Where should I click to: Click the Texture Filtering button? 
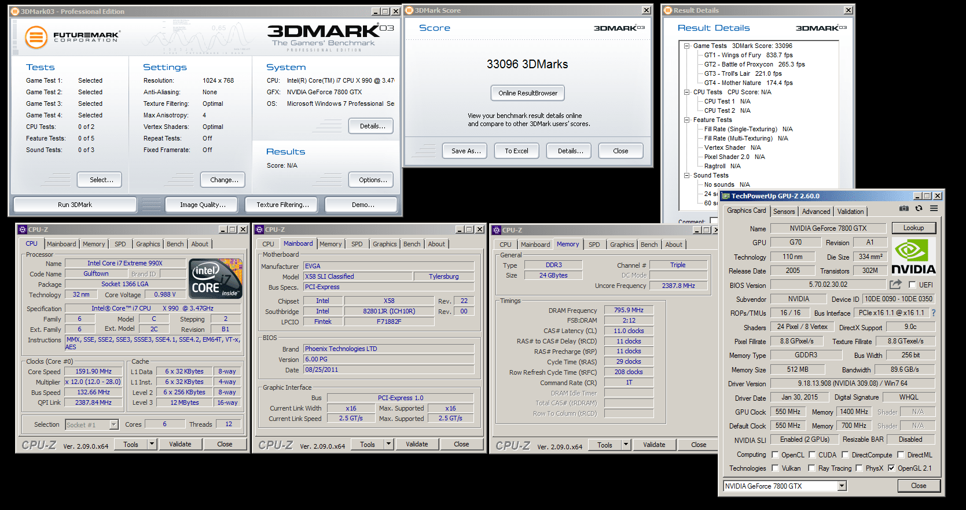282,205
